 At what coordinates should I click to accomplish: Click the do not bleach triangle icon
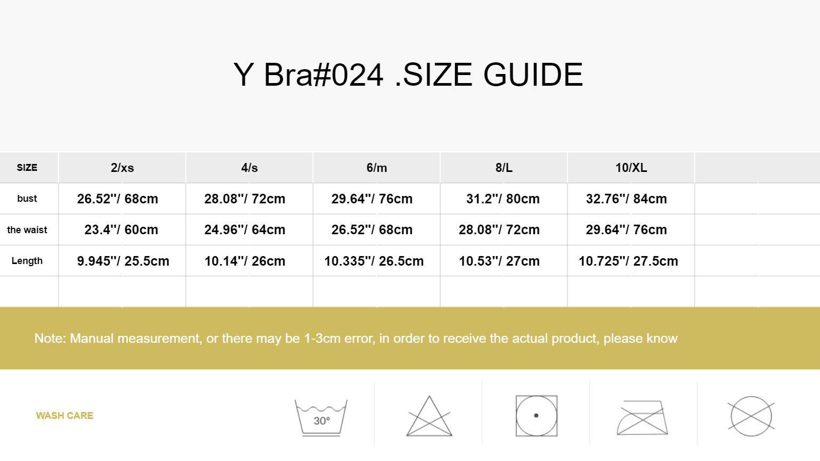[429, 416]
